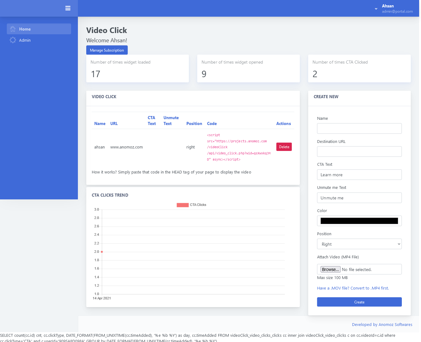The width and height of the screenshot is (421, 342).
Task: Expand the user account chevron in header
Action: point(376,9)
